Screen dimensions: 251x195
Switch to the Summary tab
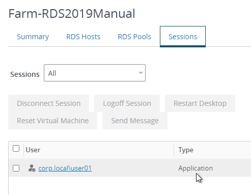pos(33,37)
